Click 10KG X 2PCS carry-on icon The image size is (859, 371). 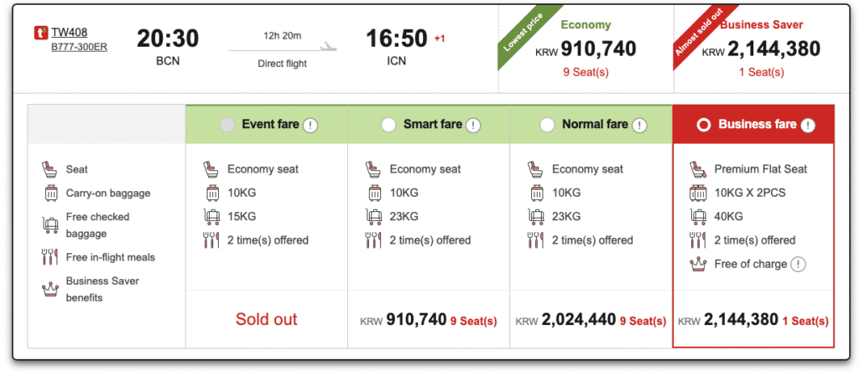(x=698, y=193)
